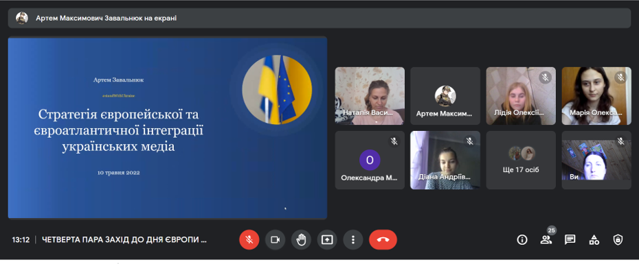Toggle the camera on or off
Image resolution: width=639 pixels, height=264 pixels.
click(275, 240)
